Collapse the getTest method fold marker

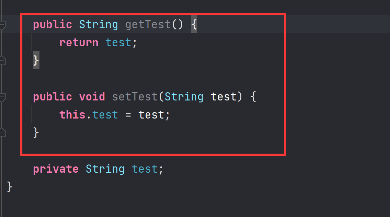[2, 25]
